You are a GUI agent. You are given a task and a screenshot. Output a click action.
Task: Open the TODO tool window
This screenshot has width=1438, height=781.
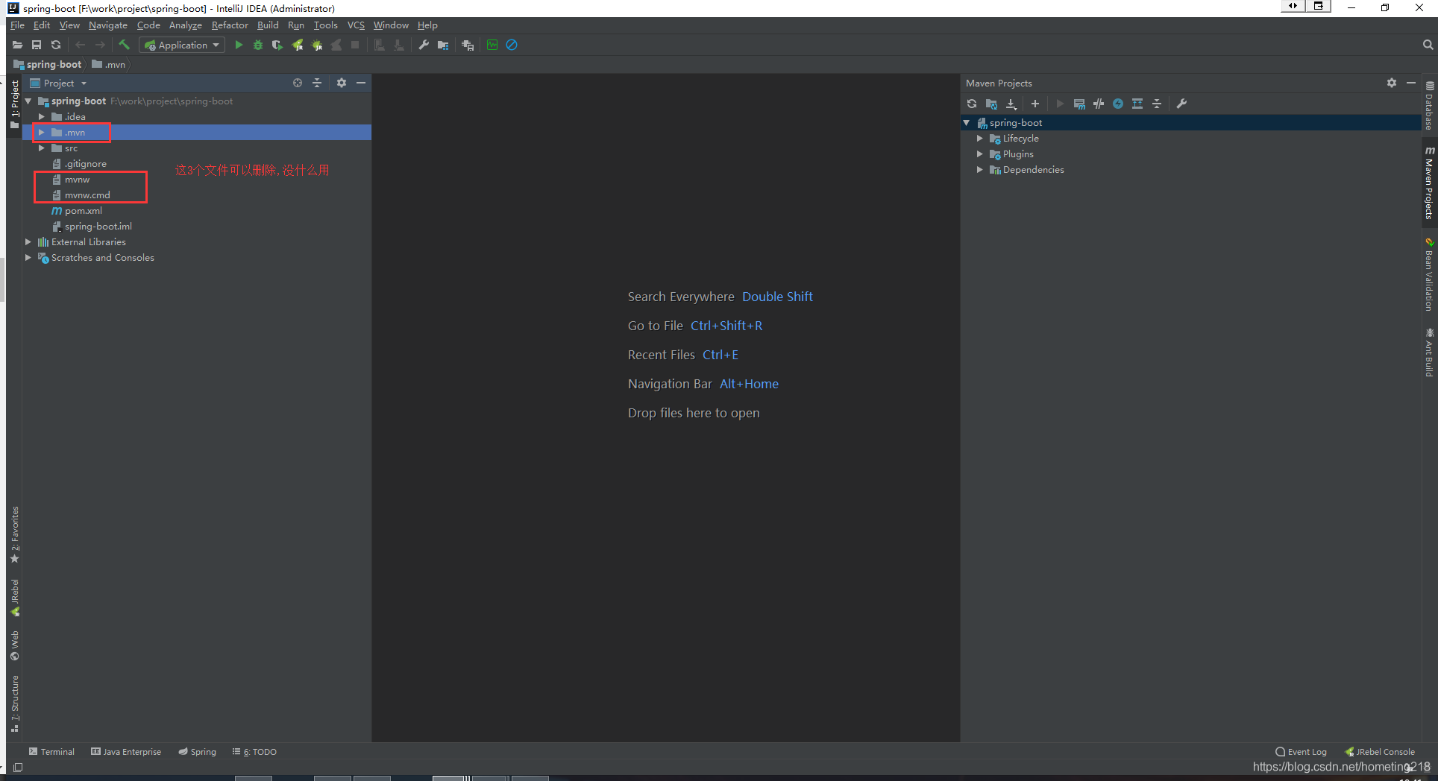point(254,752)
